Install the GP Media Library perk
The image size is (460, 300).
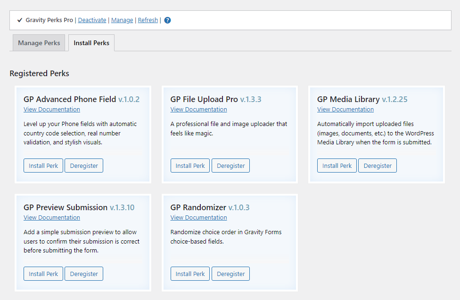[337, 166]
